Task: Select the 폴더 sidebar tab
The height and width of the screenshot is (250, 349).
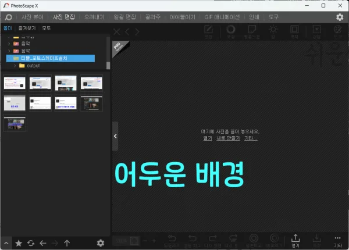Action: (8, 28)
